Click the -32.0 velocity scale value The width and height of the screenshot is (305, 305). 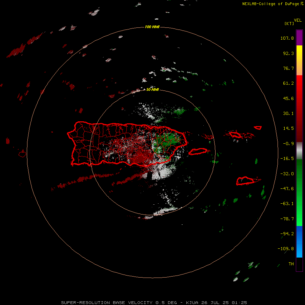pyautogui.click(x=287, y=174)
